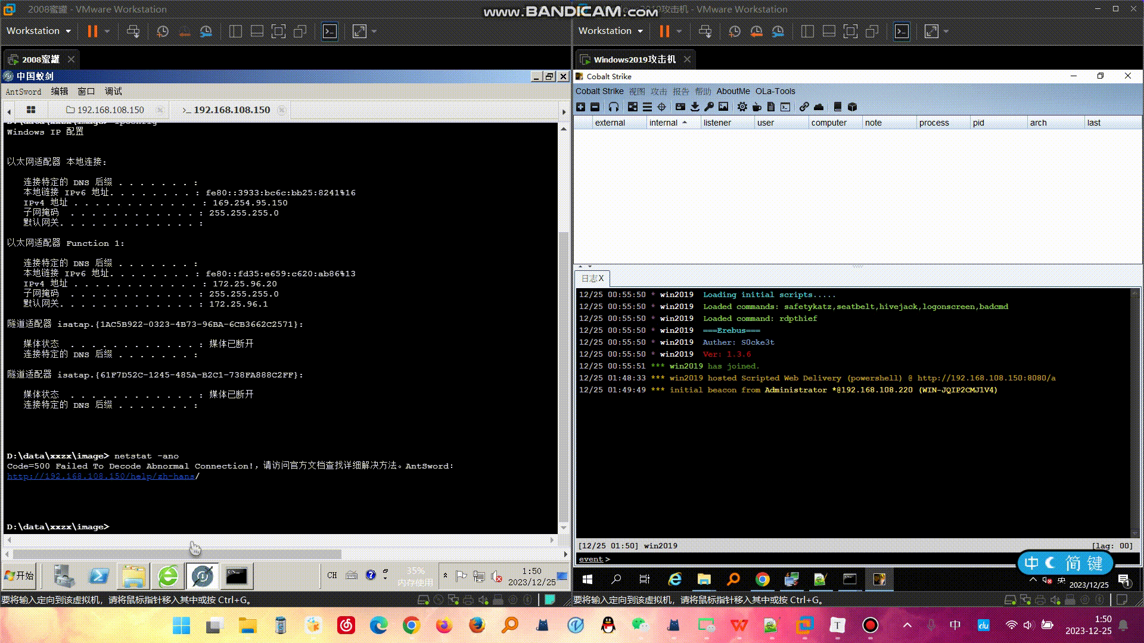This screenshot has width=1144, height=643.
Task: Click the error link in AntSword terminal
Action: coord(101,476)
